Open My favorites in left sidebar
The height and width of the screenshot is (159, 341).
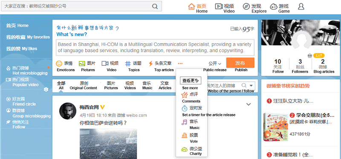click(x=28, y=37)
